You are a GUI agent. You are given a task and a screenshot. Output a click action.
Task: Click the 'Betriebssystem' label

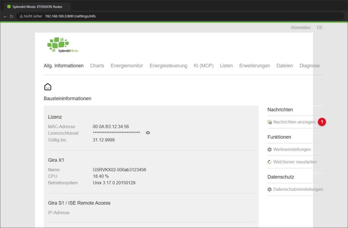pyautogui.click(x=63, y=183)
